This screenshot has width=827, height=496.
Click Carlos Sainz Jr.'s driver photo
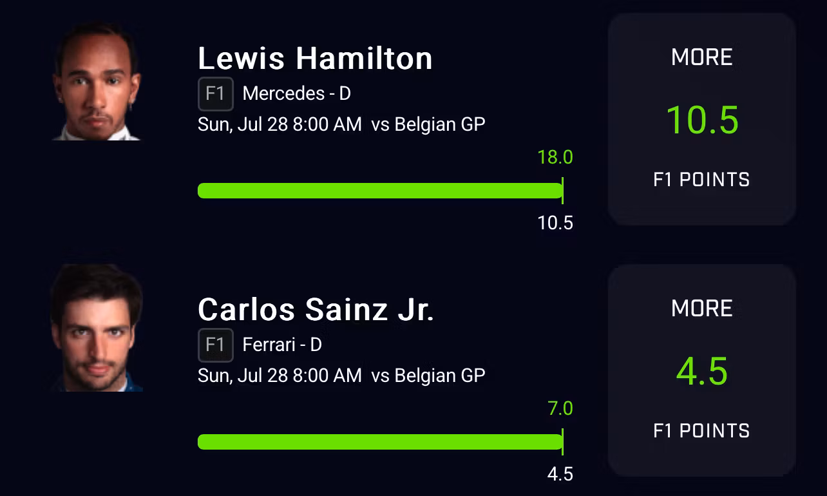point(97,330)
